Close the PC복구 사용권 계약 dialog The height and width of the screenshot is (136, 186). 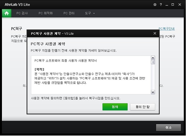[155, 33]
